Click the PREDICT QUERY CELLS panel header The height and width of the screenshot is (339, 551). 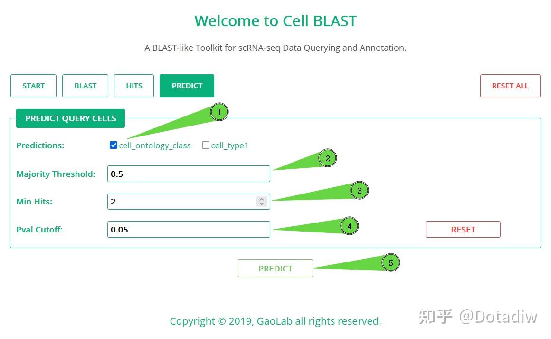point(70,118)
